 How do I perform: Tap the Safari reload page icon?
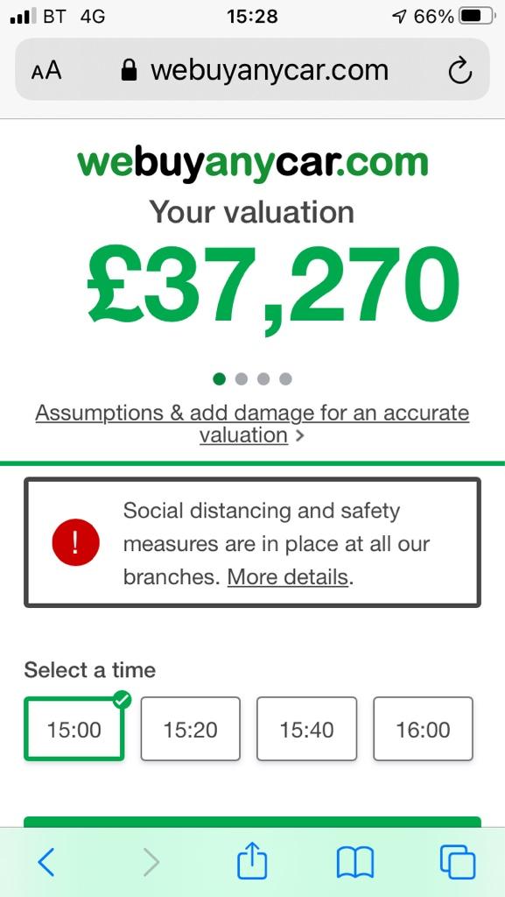[459, 72]
